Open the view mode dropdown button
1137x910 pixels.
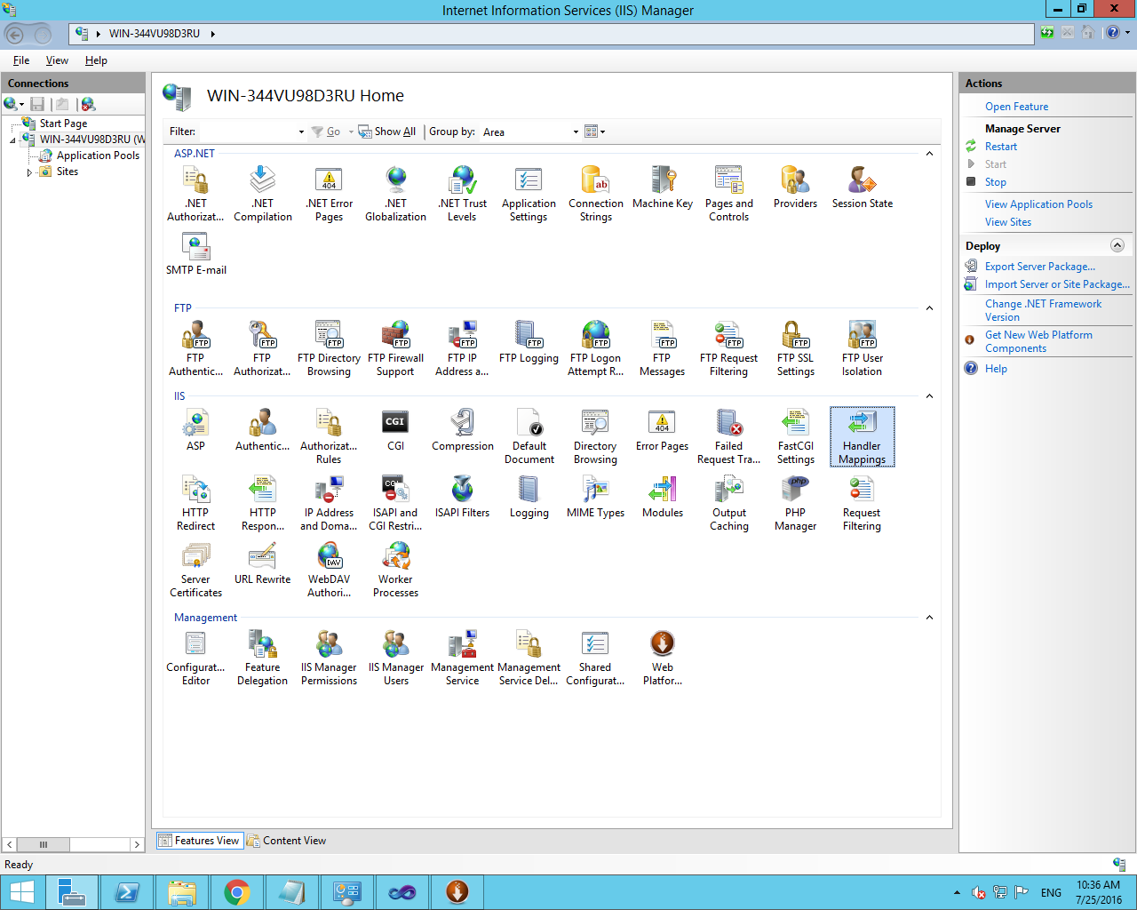[x=595, y=132]
